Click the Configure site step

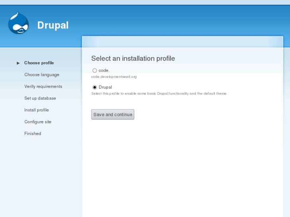click(38, 122)
